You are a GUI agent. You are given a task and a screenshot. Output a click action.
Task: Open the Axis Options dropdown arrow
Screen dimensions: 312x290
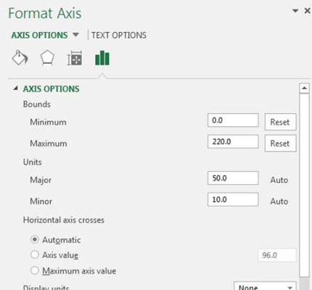click(x=75, y=35)
